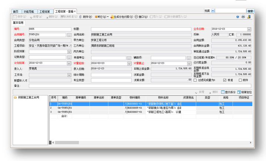Expand the 工作流 dropdown

pyautogui.click(x=69, y=75)
